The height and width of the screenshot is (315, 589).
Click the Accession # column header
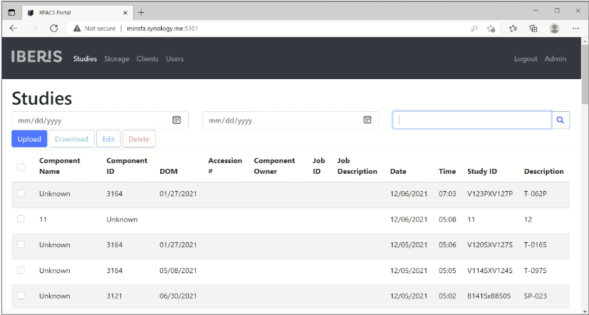coord(225,166)
